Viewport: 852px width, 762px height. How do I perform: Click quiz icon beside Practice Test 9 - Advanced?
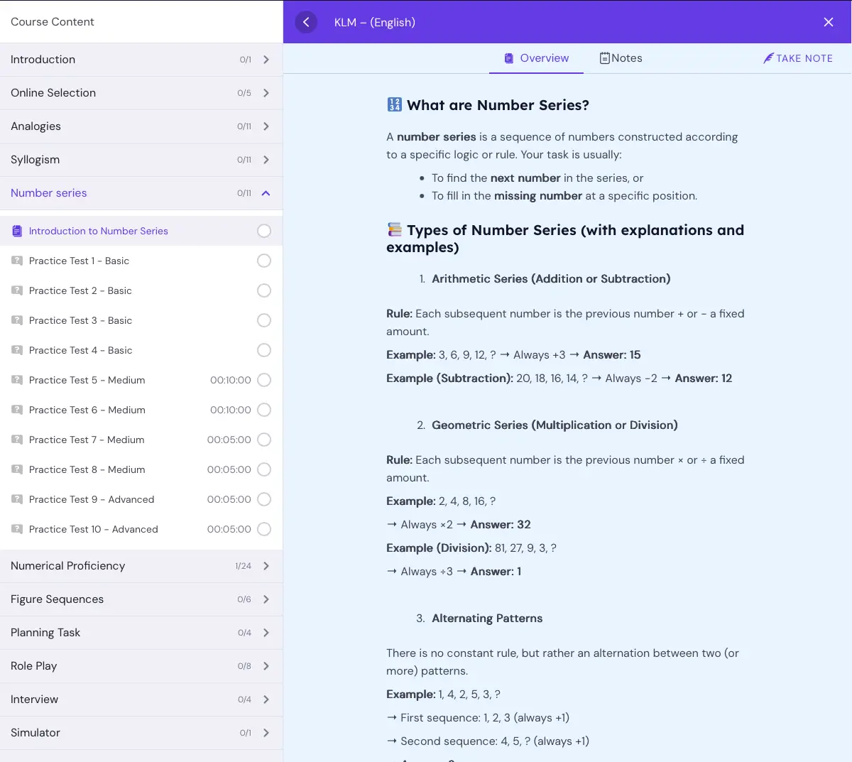pos(17,499)
